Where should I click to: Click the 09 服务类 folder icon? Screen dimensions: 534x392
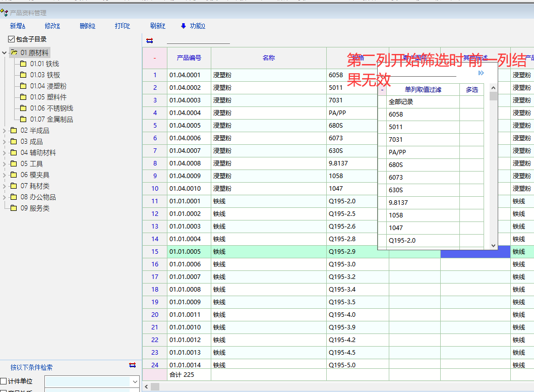(14, 208)
